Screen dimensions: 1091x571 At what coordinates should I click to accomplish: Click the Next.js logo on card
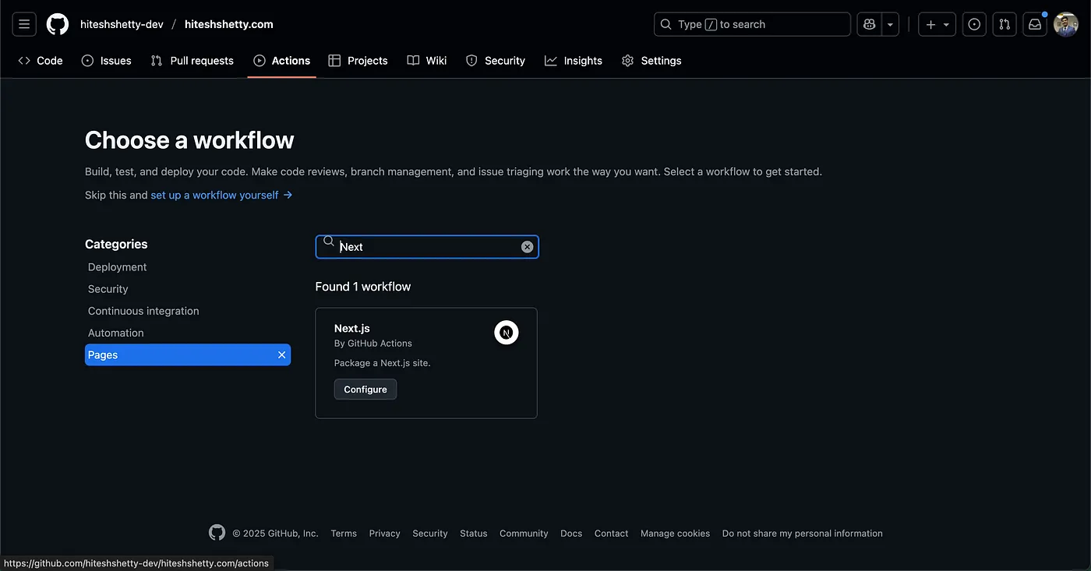click(506, 333)
